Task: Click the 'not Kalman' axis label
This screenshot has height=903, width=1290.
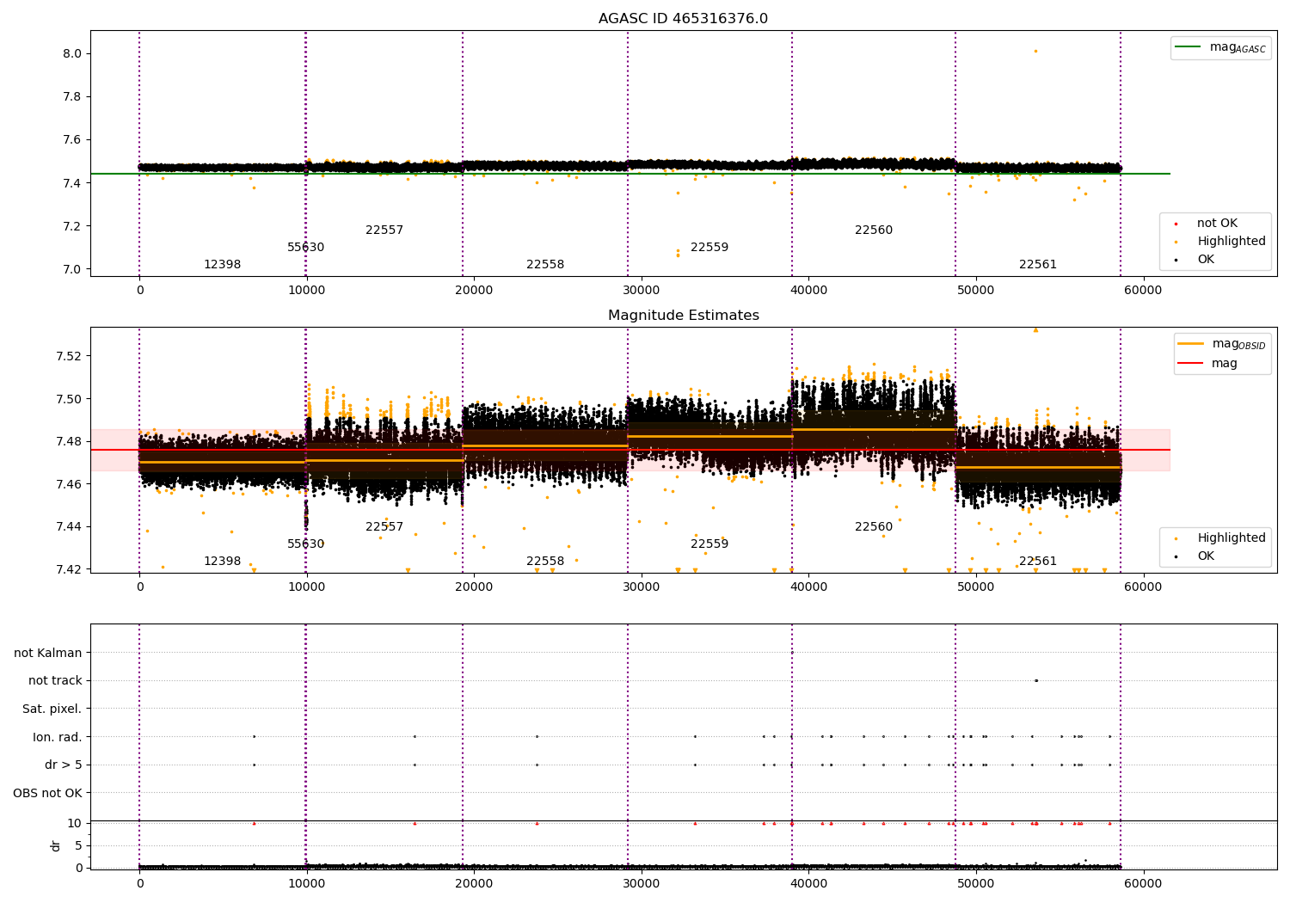Action: (48, 653)
